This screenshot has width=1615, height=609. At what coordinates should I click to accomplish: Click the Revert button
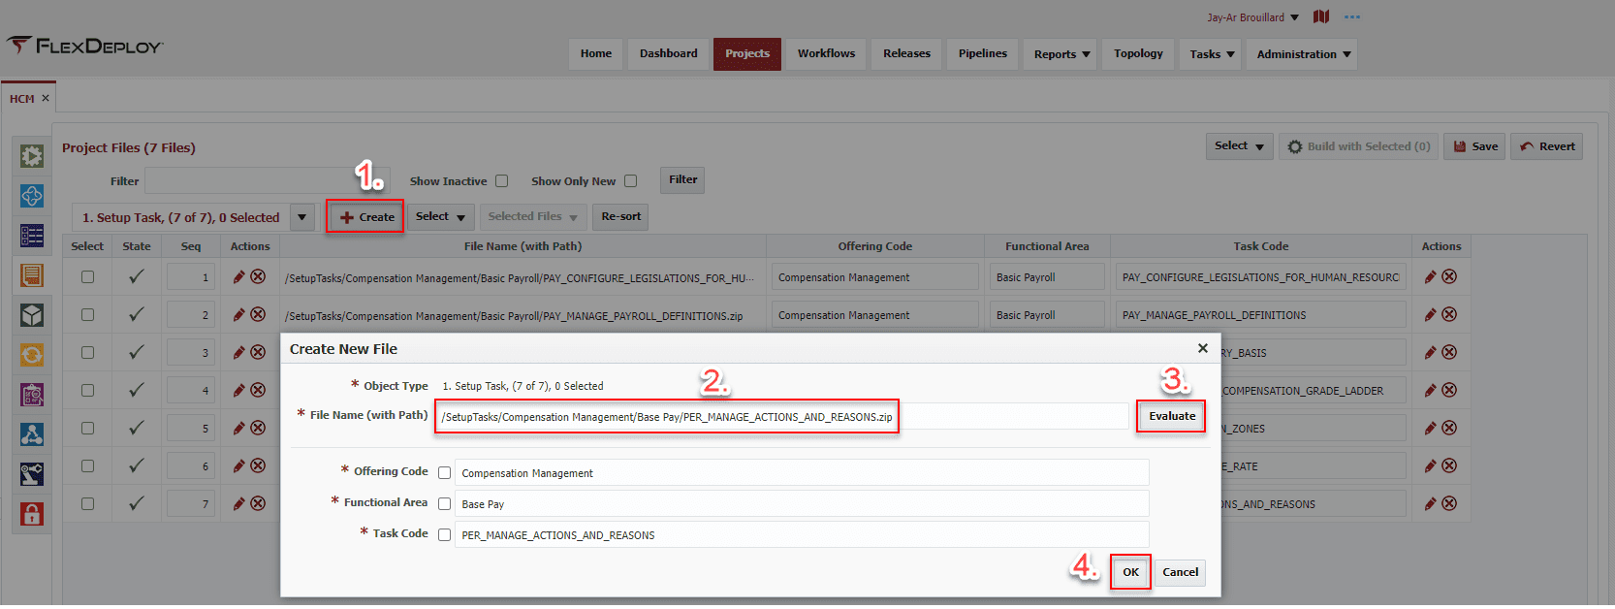click(x=1547, y=146)
